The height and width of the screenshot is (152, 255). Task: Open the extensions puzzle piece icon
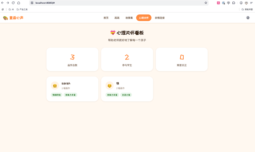click(x=234, y=3)
